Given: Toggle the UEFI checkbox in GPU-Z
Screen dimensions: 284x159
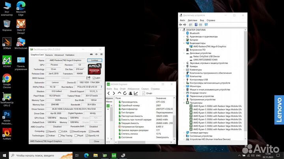Looking at the screenshot, I should 94,78.
